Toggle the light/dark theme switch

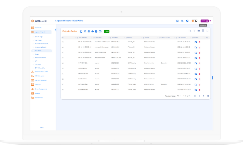click(x=194, y=21)
